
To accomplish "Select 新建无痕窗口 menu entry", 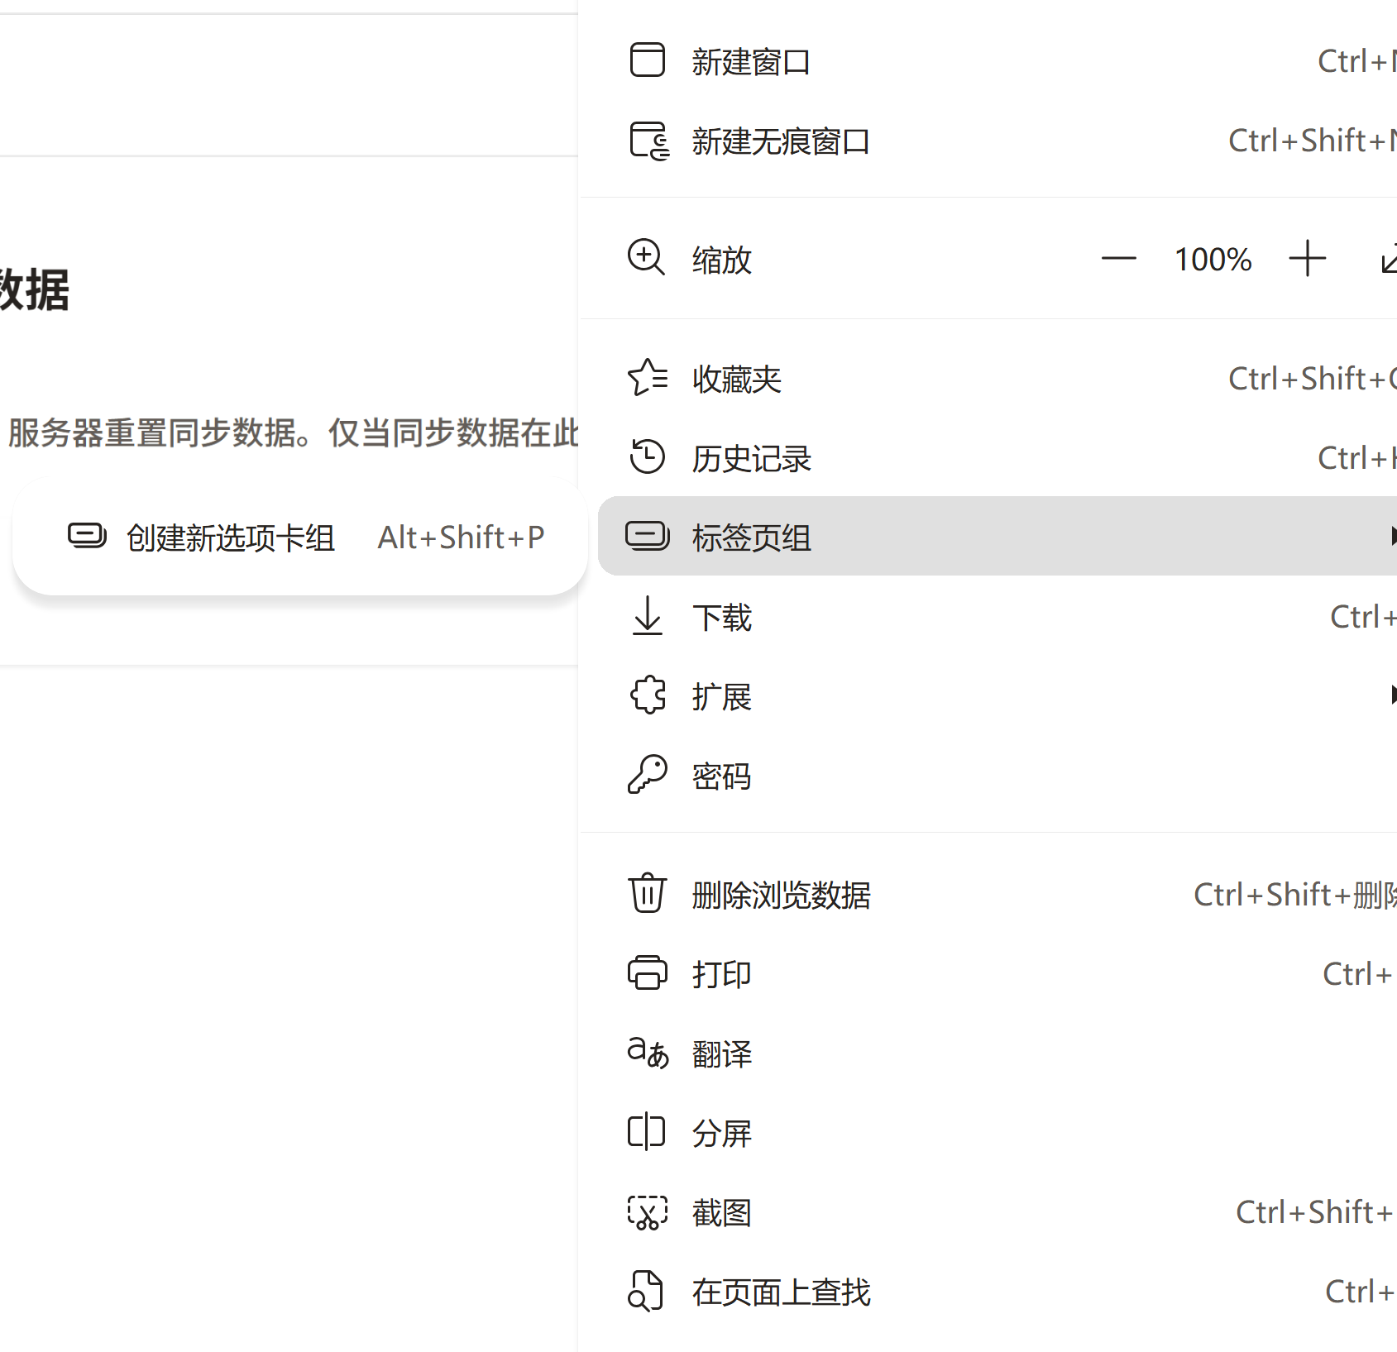I will (x=997, y=141).
